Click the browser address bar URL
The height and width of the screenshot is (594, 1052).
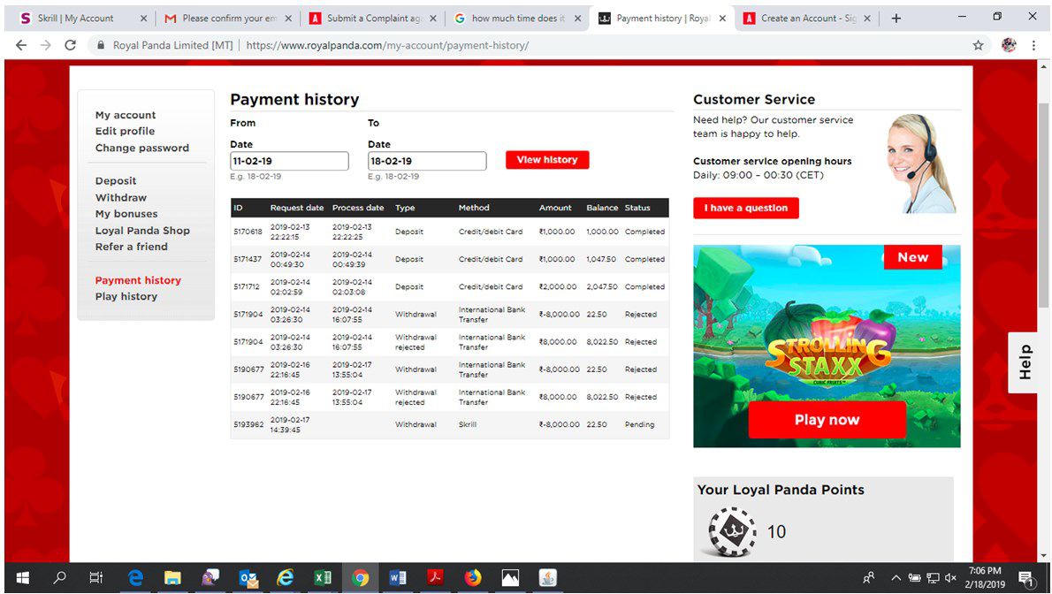click(387, 45)
